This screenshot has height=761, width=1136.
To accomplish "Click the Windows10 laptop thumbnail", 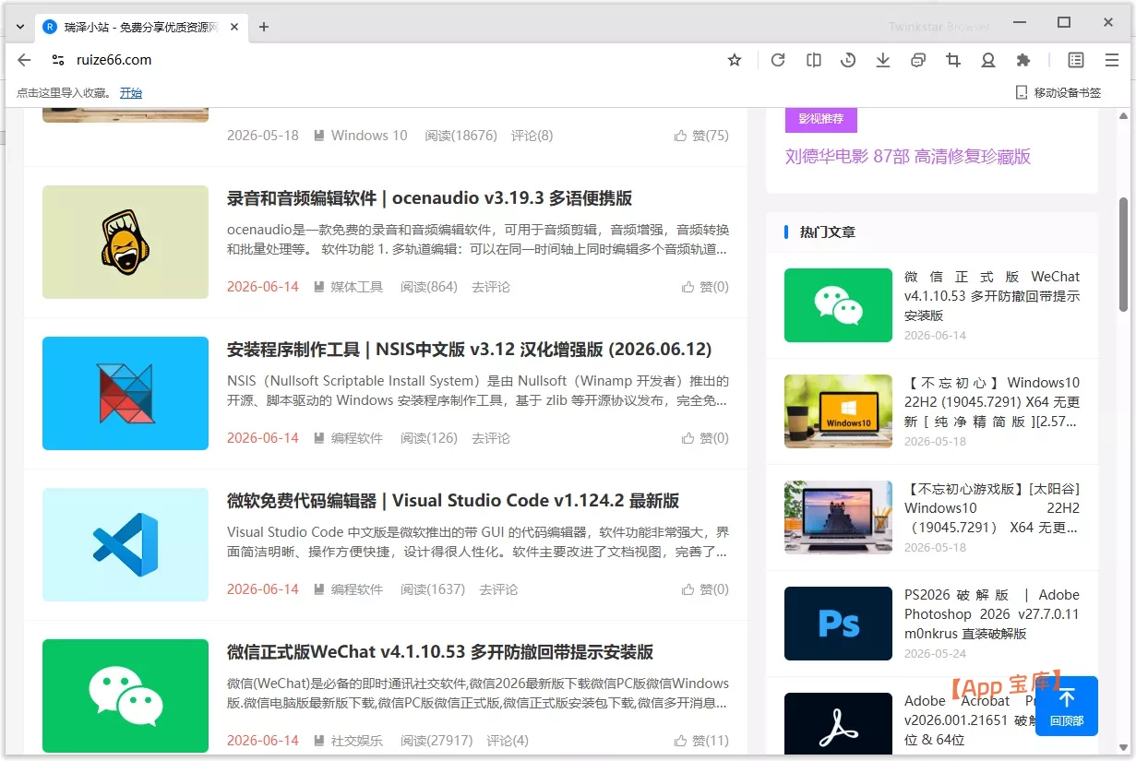I will click(838, 411).
